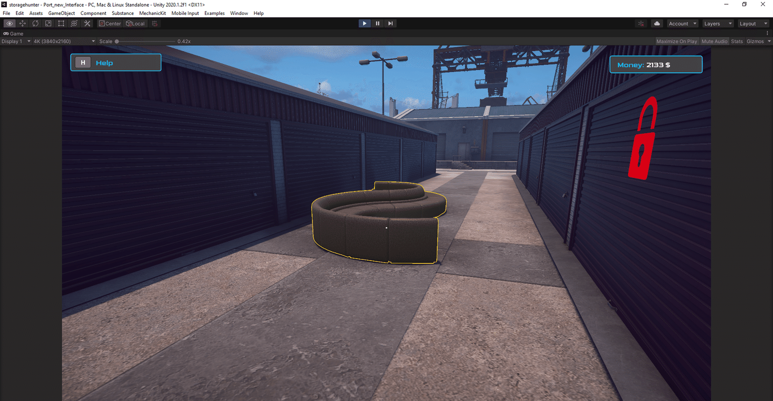Open the Layout dropdown
773x401 pixels.
pos(753,23)
